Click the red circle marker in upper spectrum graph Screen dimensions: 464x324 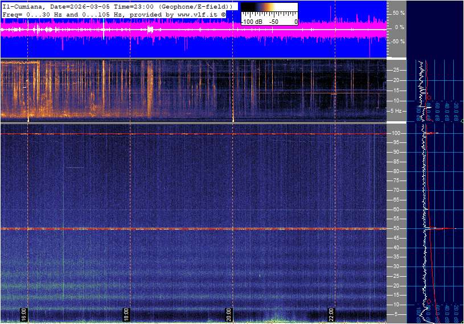click(x=428, y=98)
